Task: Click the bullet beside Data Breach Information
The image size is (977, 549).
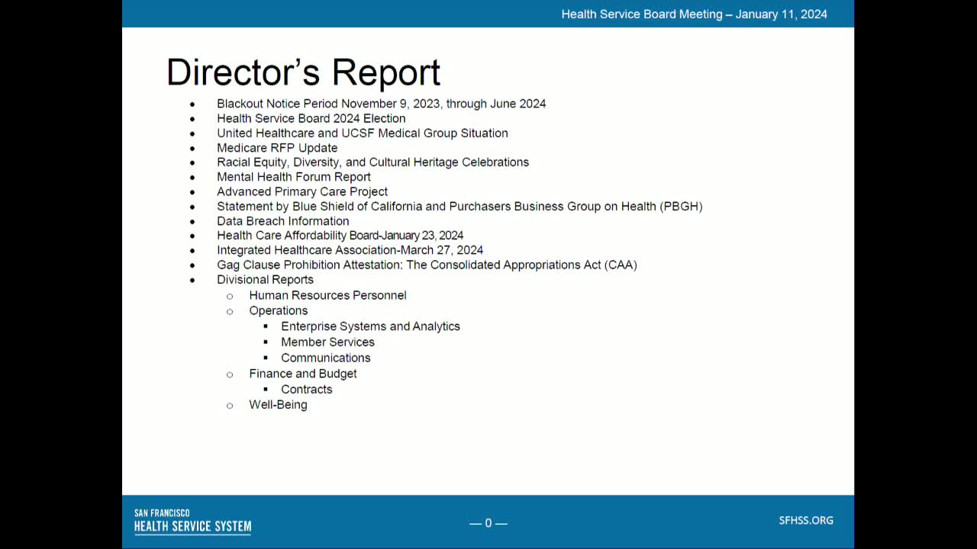Action: [192, 221]
